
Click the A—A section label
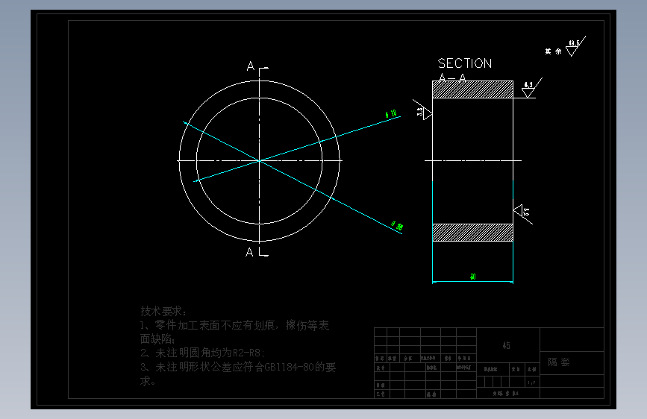(x=452, y=78)
